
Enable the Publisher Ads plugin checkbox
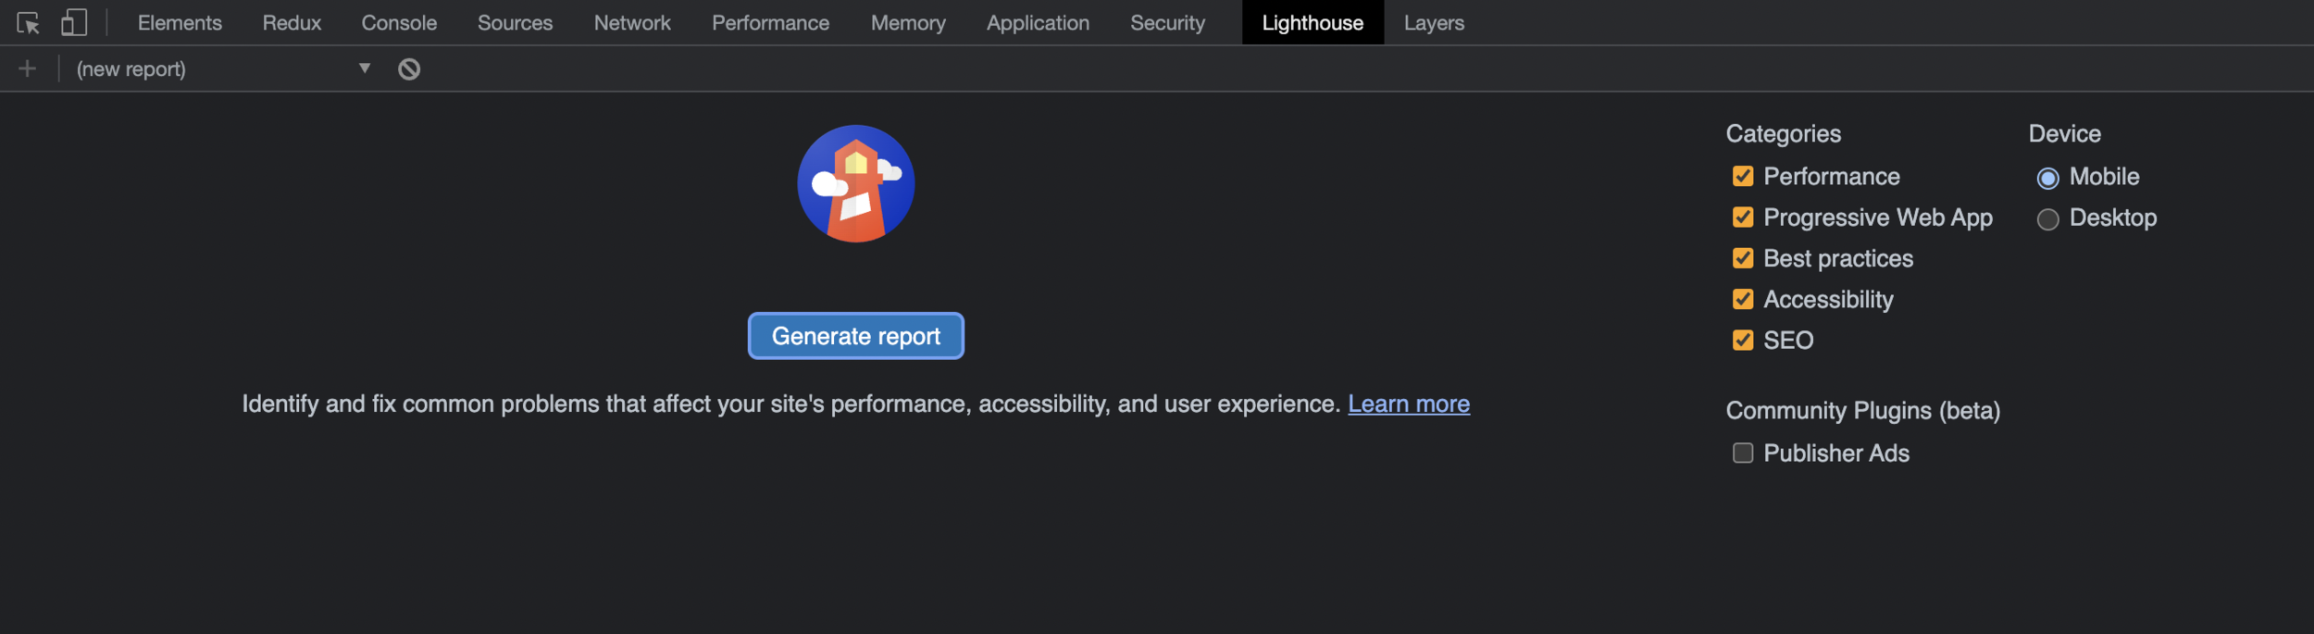point(1743,453)
